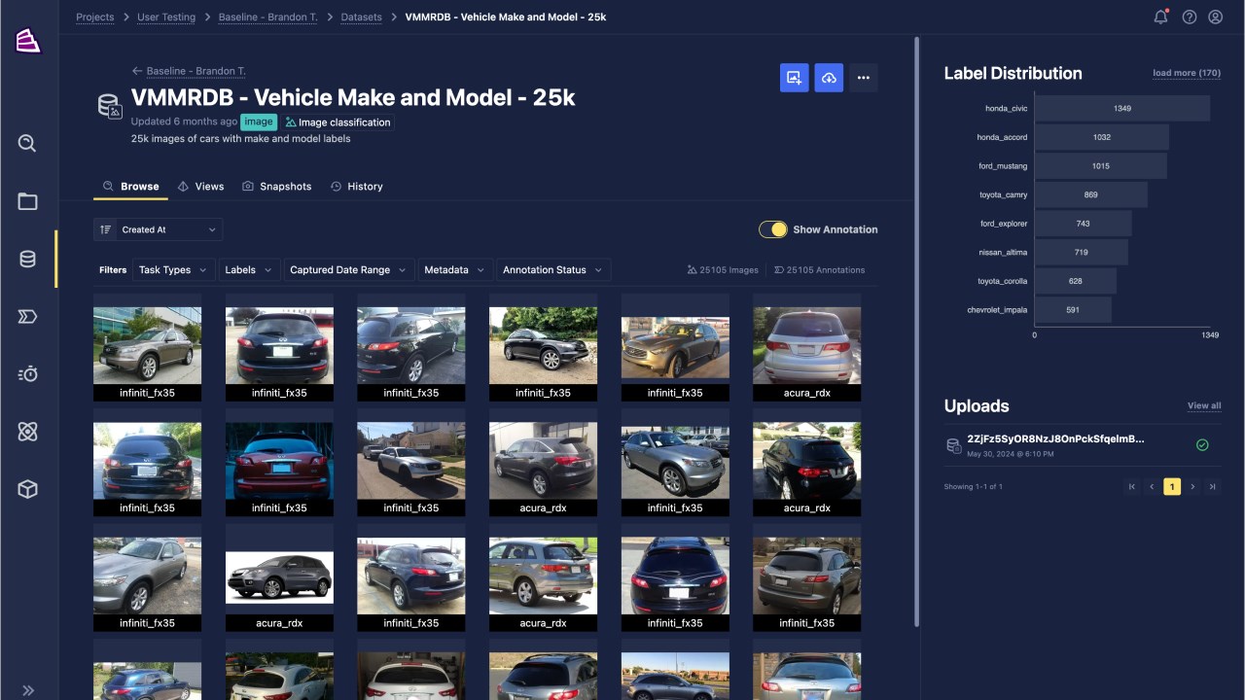Click the toyota_corolla bar with 628

pyautogui.click(x=1076, y=281)
